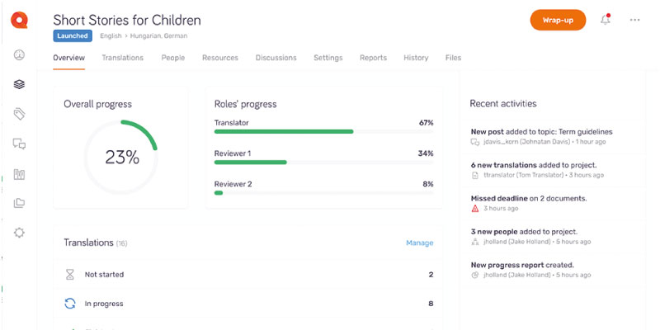Switch to the Reports tab
This screenshot has height=330, width=660.
374,58
